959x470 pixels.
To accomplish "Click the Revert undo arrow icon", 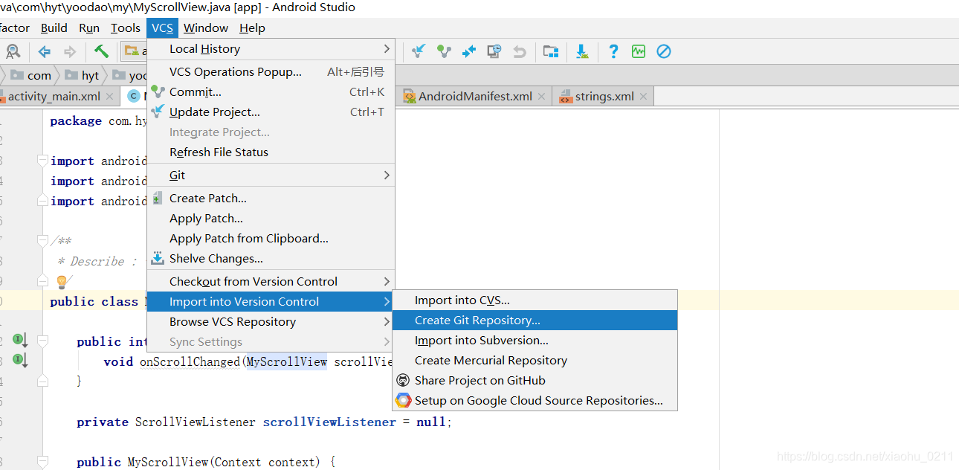I will [x=520, y=51].
